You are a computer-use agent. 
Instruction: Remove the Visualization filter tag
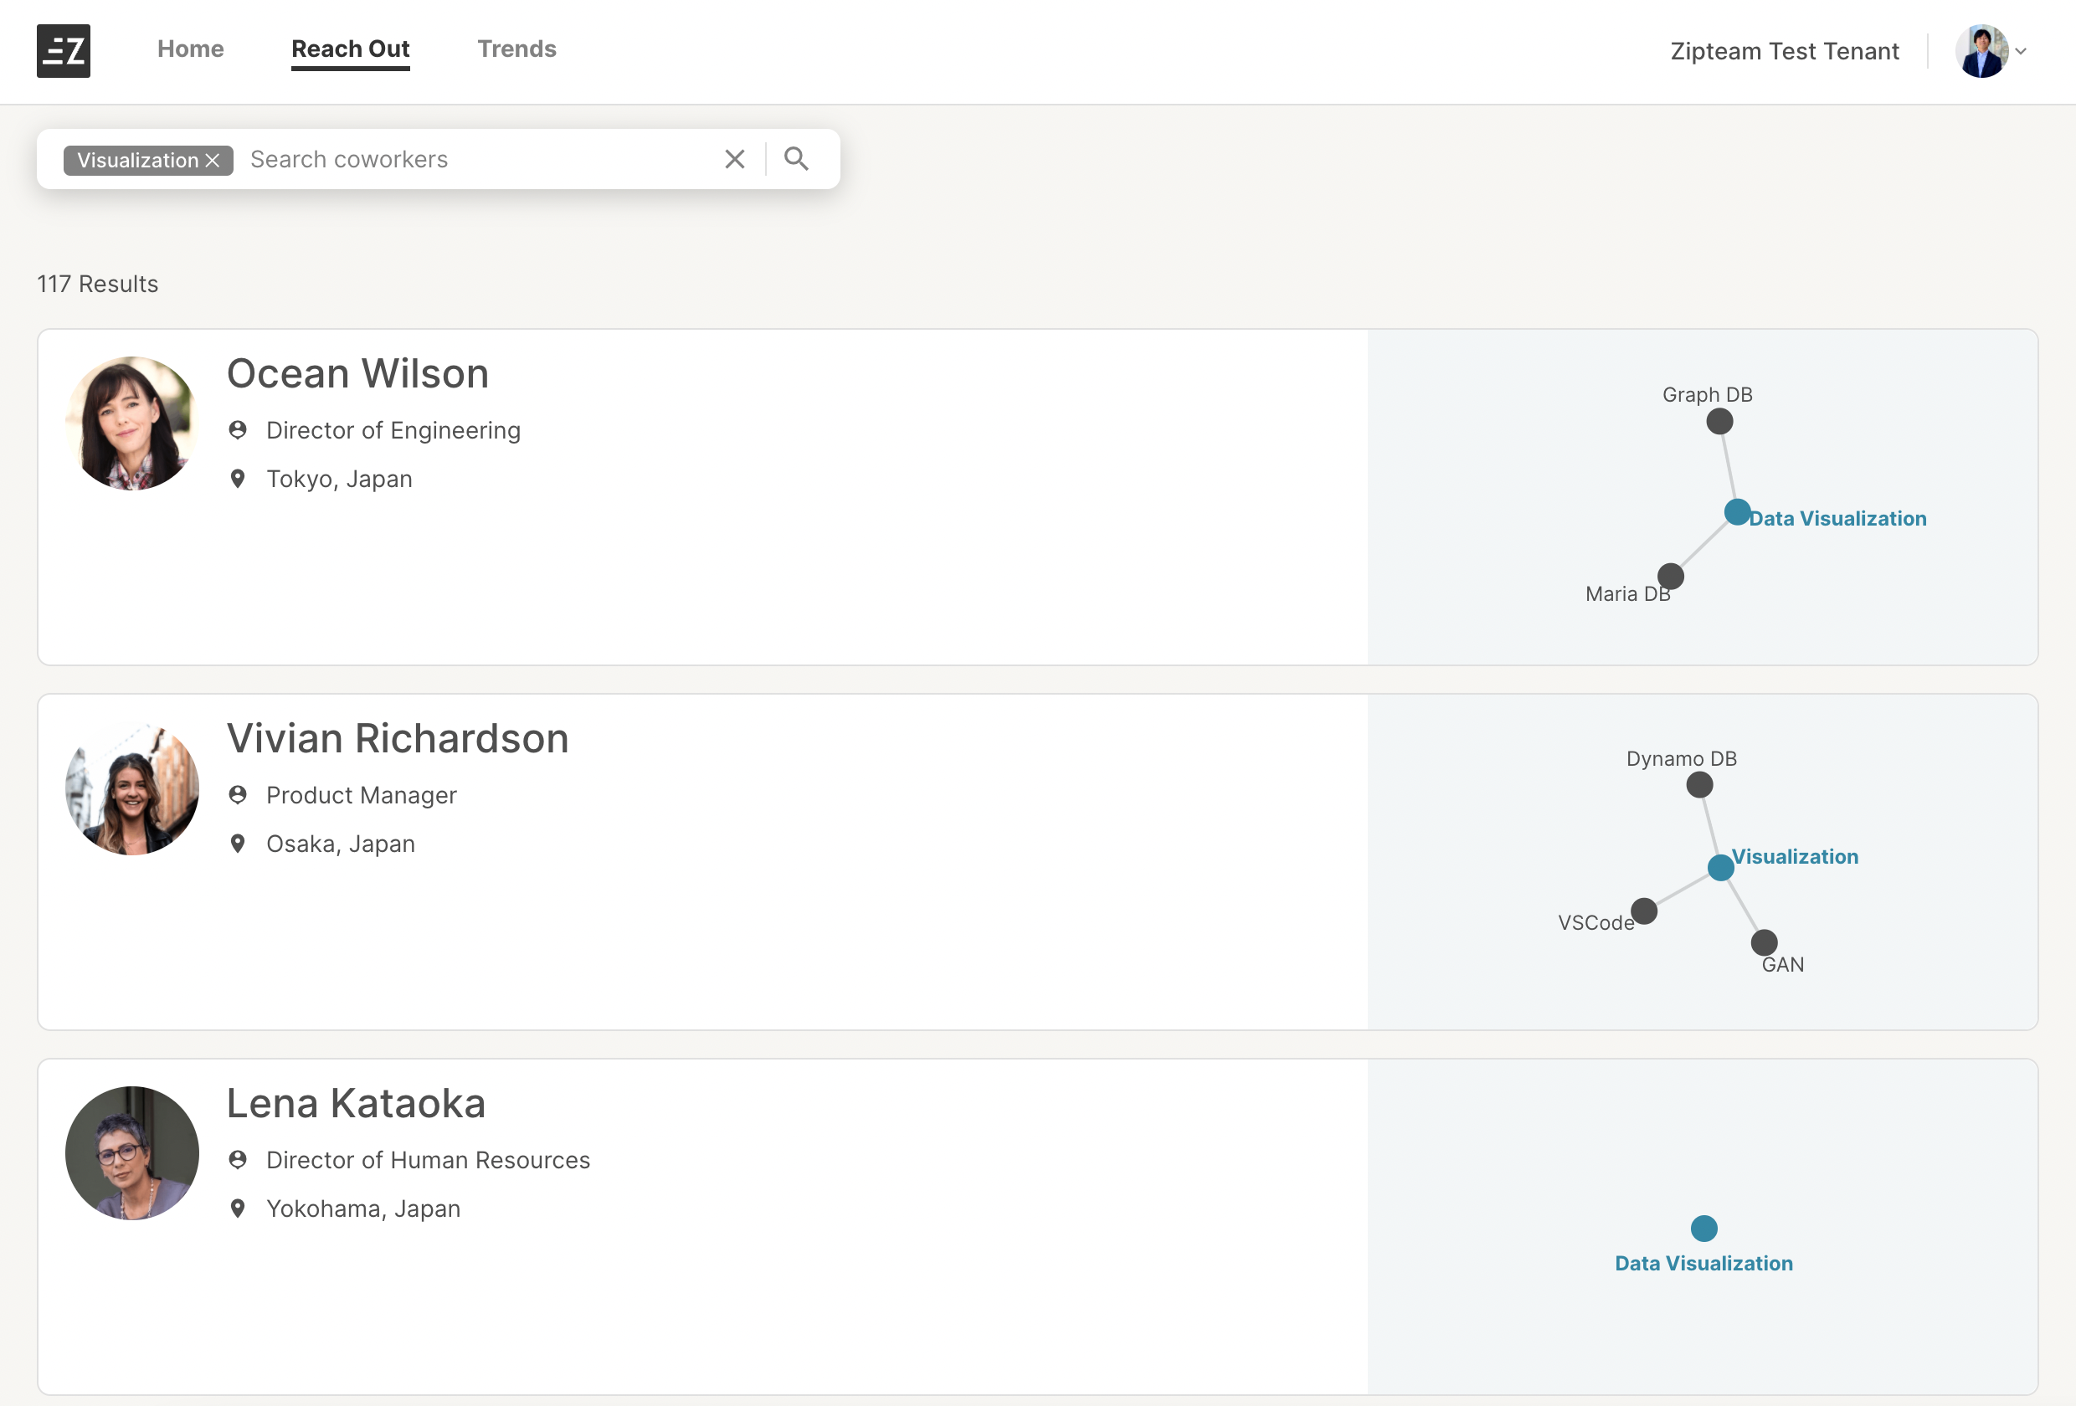213,161
